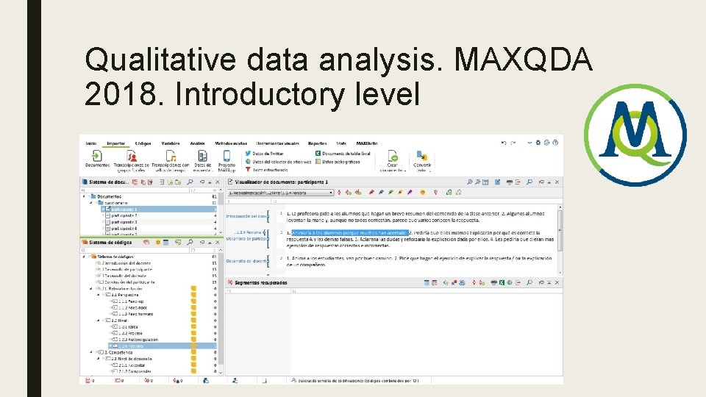Open the Reportes ribbon tab

[317, 143]
